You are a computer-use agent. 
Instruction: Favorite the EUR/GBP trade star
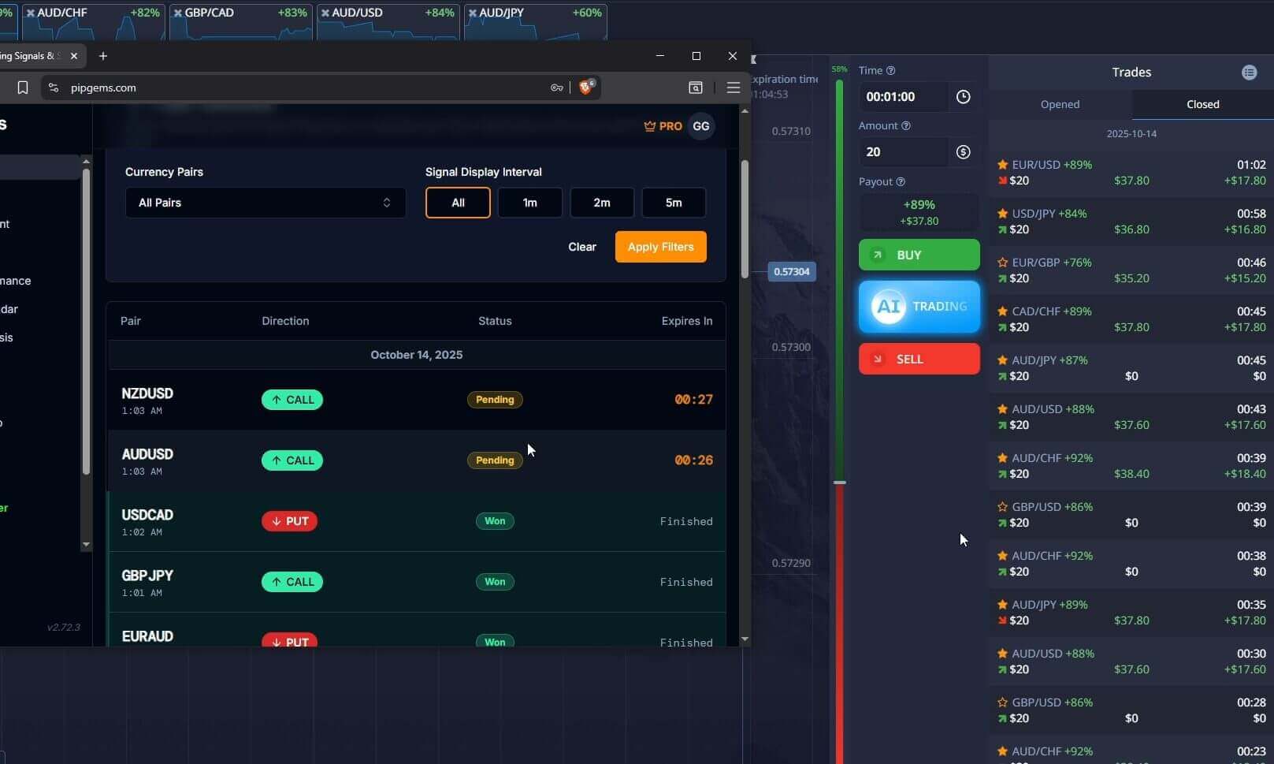(1002, 262)
